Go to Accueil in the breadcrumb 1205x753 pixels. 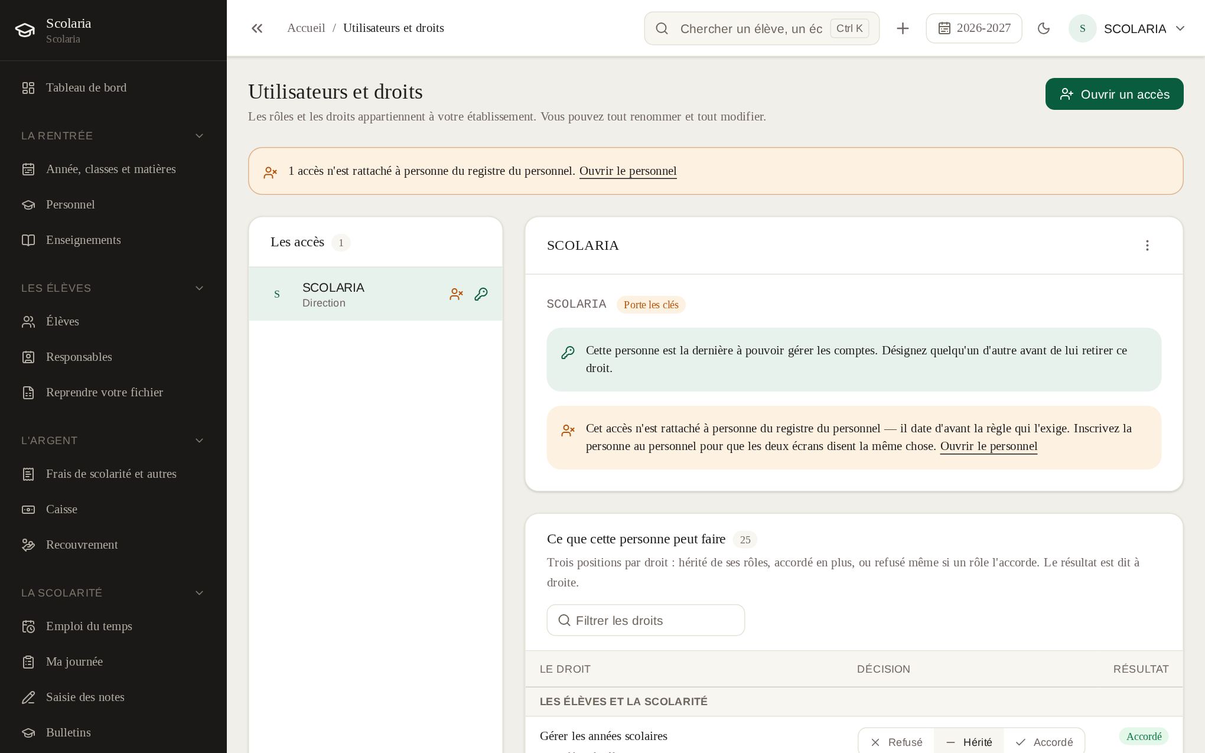(x=306, y=28)
